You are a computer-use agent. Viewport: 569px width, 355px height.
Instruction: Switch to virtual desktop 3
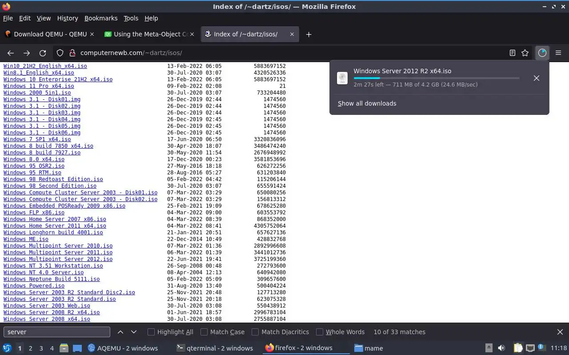point(41,348)
